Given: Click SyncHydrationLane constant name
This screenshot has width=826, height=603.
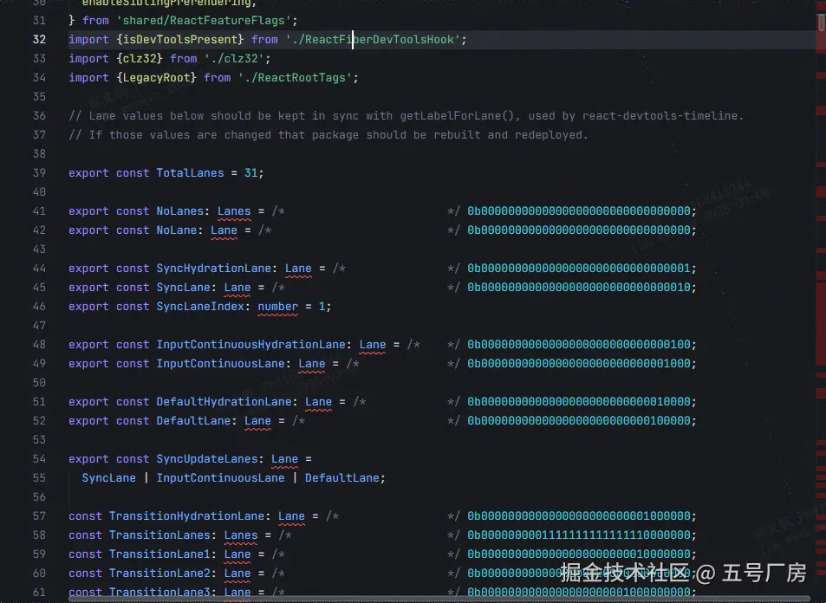Looking at the screenshot, I should click(x=214, y=268).
